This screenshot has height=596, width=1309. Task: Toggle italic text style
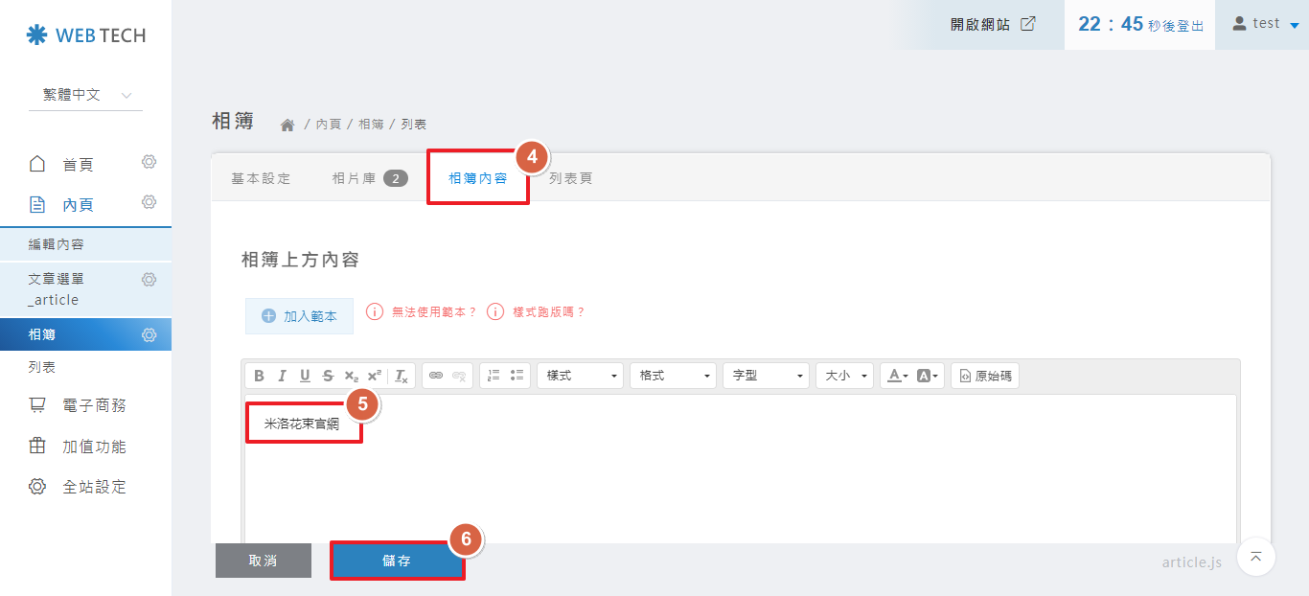coord(282,376)
